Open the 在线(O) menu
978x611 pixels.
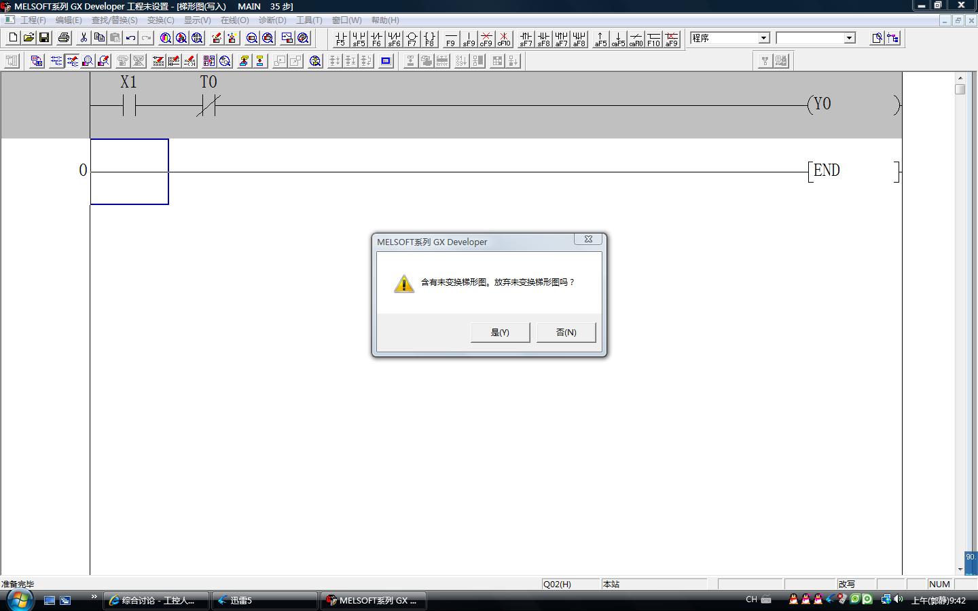point(234,20)
